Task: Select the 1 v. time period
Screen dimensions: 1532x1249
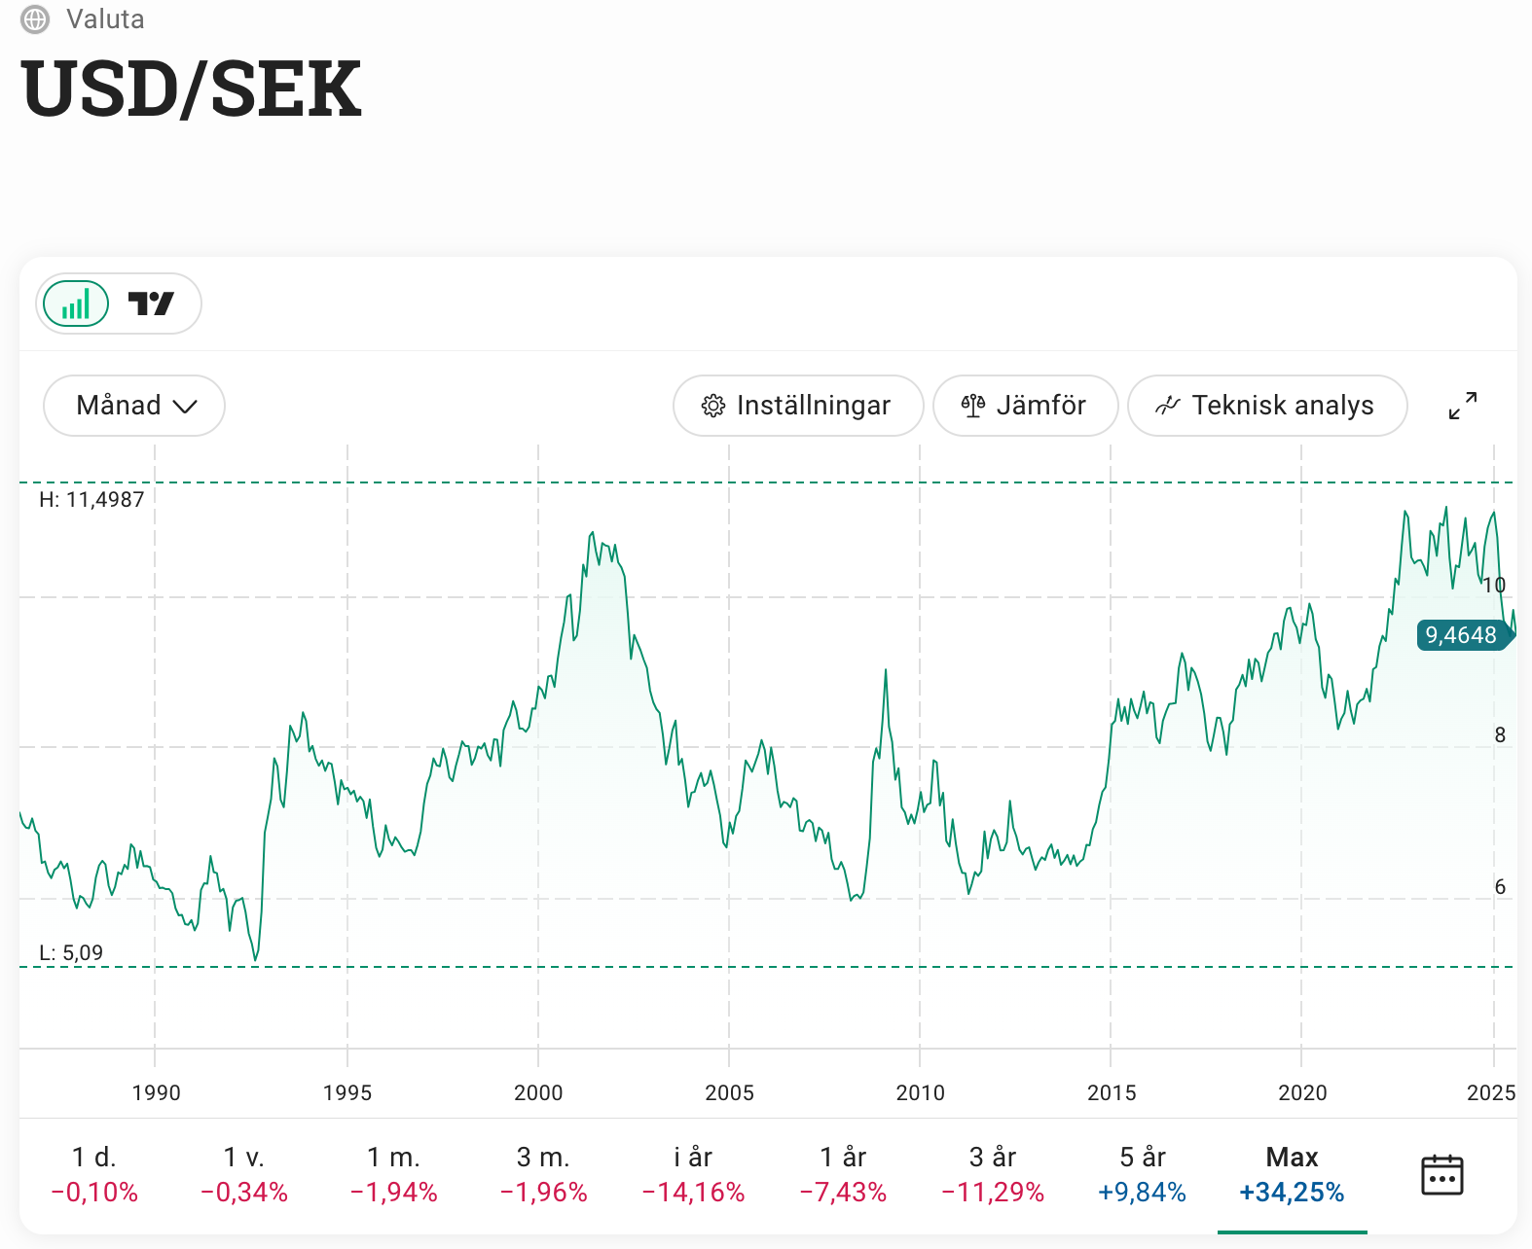Action: point(244,1174)
